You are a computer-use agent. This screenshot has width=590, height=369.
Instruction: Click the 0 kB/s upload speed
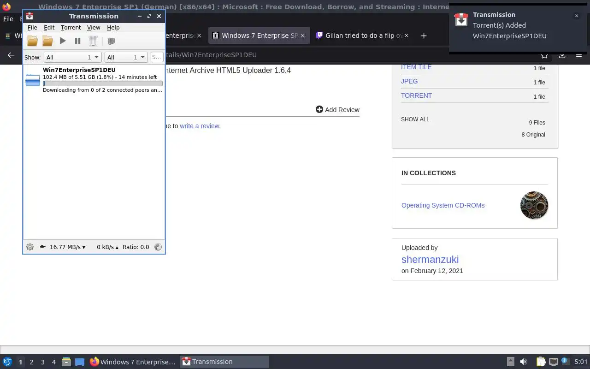pyautogui.click(x=107, y=247)
